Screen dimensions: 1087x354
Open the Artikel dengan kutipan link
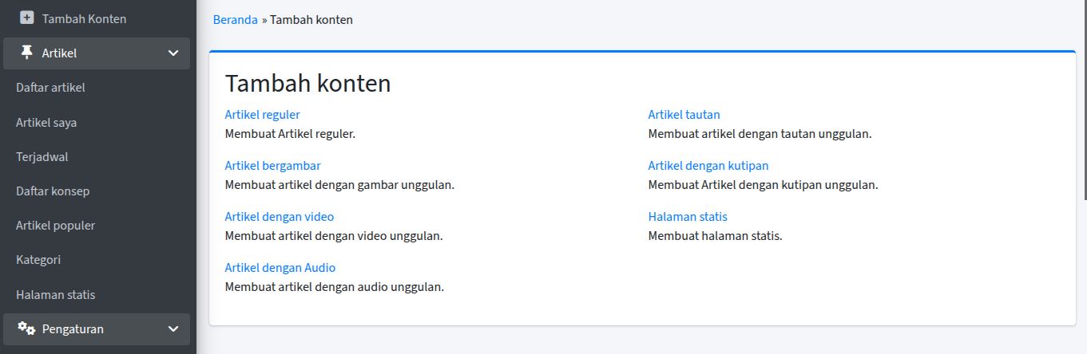pyautogui.click(x=708, y=166)
